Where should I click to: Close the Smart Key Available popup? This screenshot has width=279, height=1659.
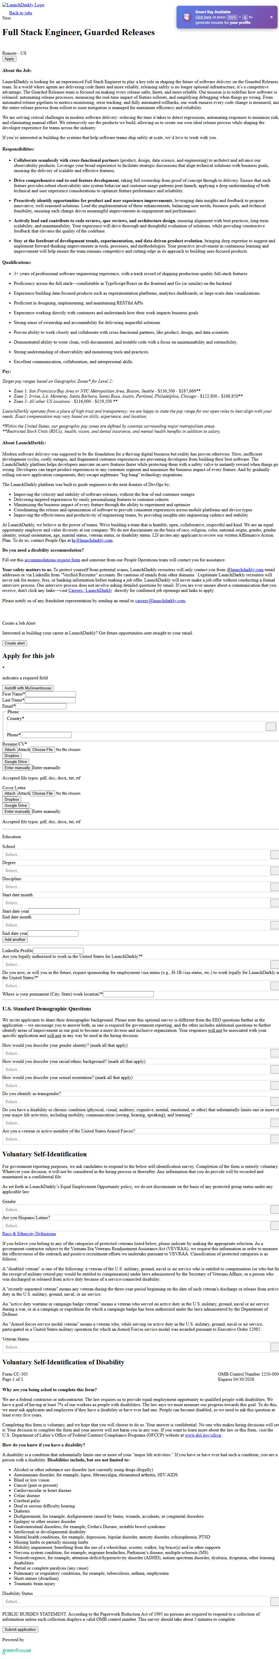point(271,17)
